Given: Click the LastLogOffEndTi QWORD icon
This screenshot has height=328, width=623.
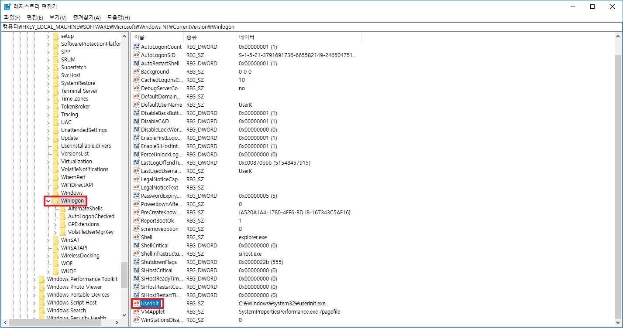Looking at the screenshot, I should [x=137, y=162].
